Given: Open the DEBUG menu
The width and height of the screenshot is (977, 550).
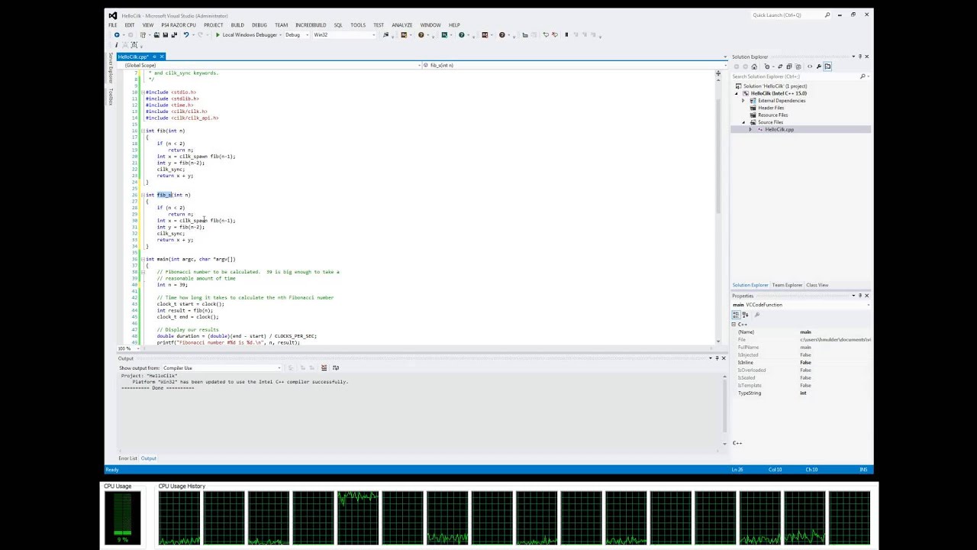Looking at the screenshot, I should [x=260, y=25].
